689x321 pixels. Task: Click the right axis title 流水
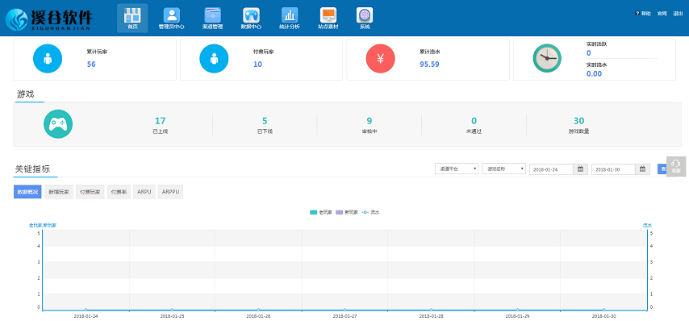click(x=648, y=225)
